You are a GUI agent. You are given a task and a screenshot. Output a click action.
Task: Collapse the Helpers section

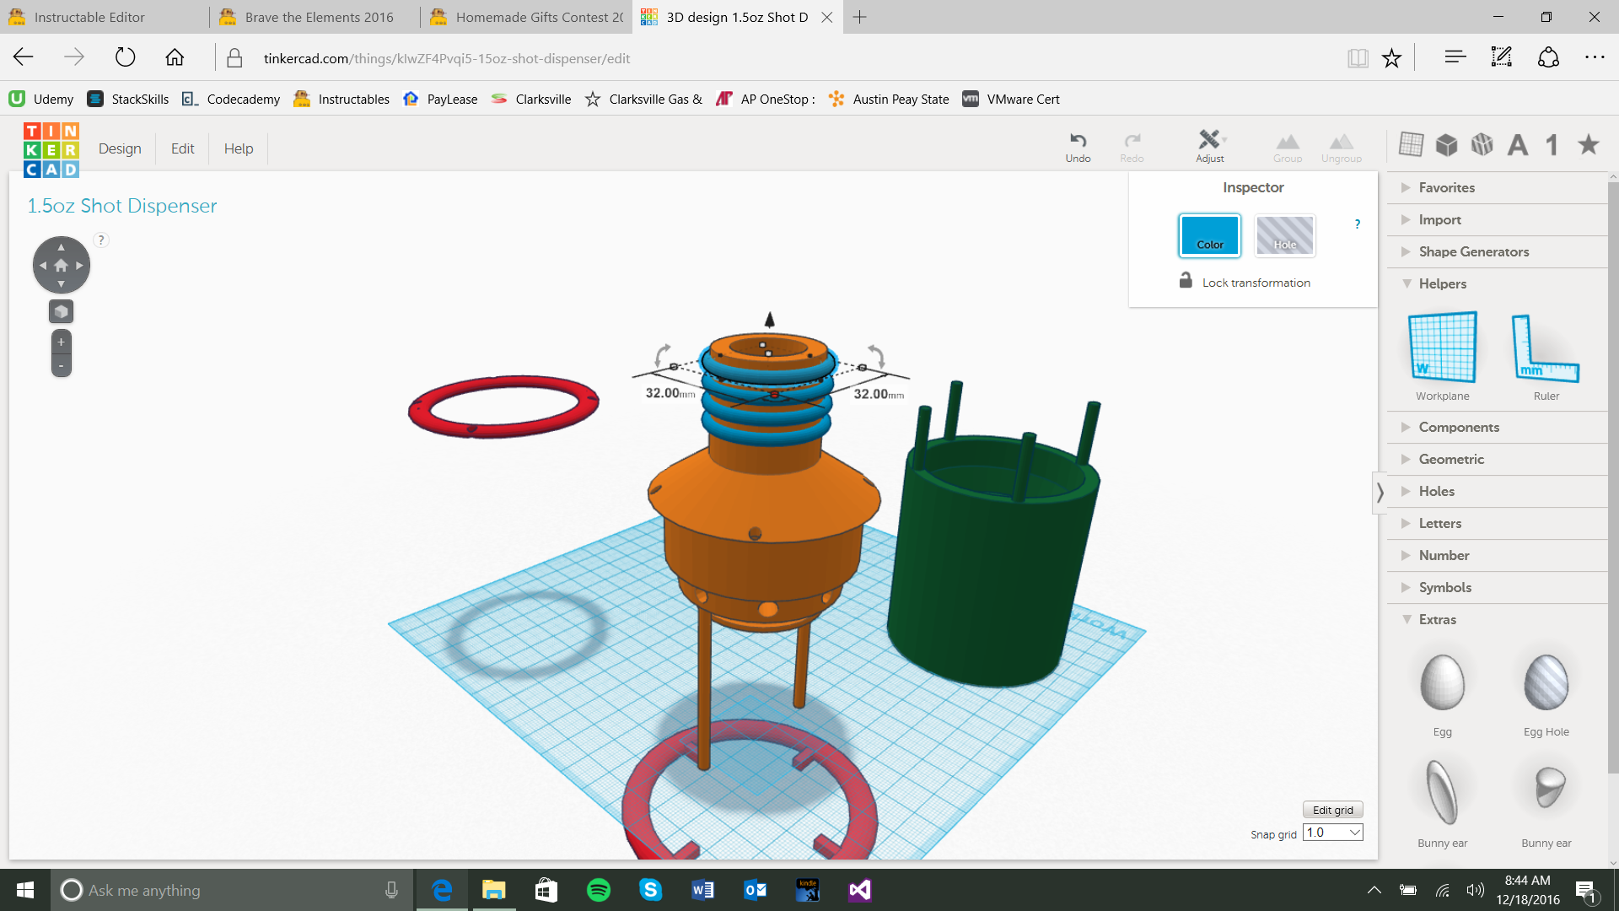(1442, 283)
